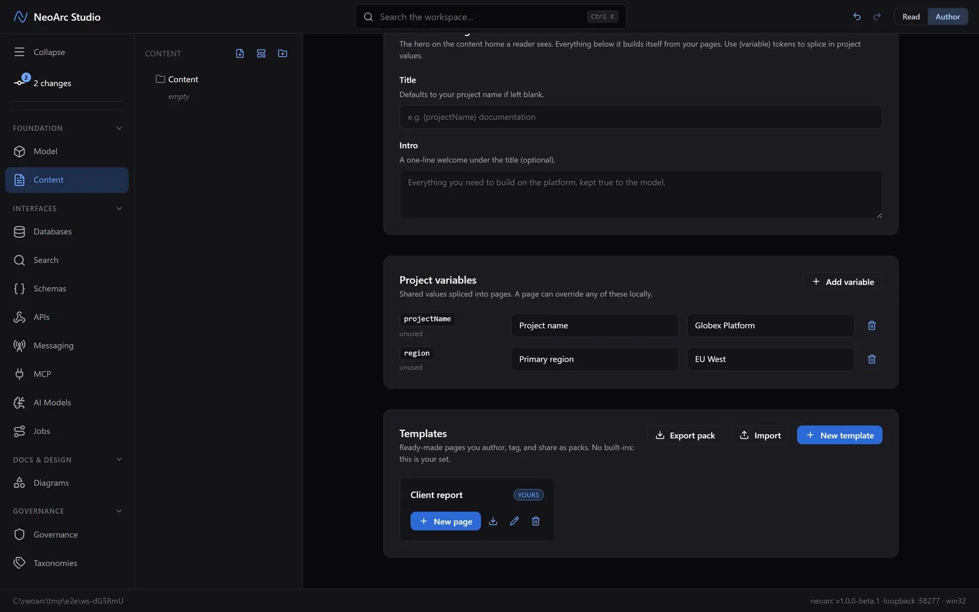
Task: Click the YOURS badge on Client report
Action: pos(528,495)
